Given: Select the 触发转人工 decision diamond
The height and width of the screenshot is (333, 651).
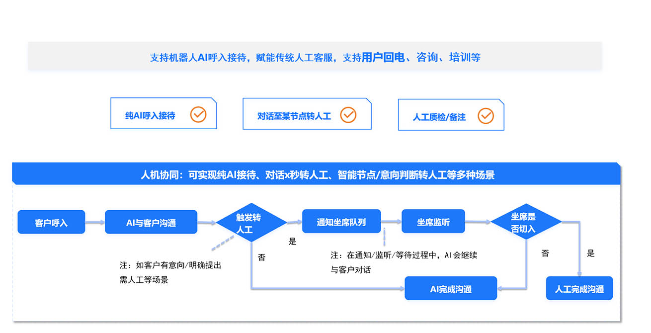Looking at the screenshot, I should tap(251, 223).
